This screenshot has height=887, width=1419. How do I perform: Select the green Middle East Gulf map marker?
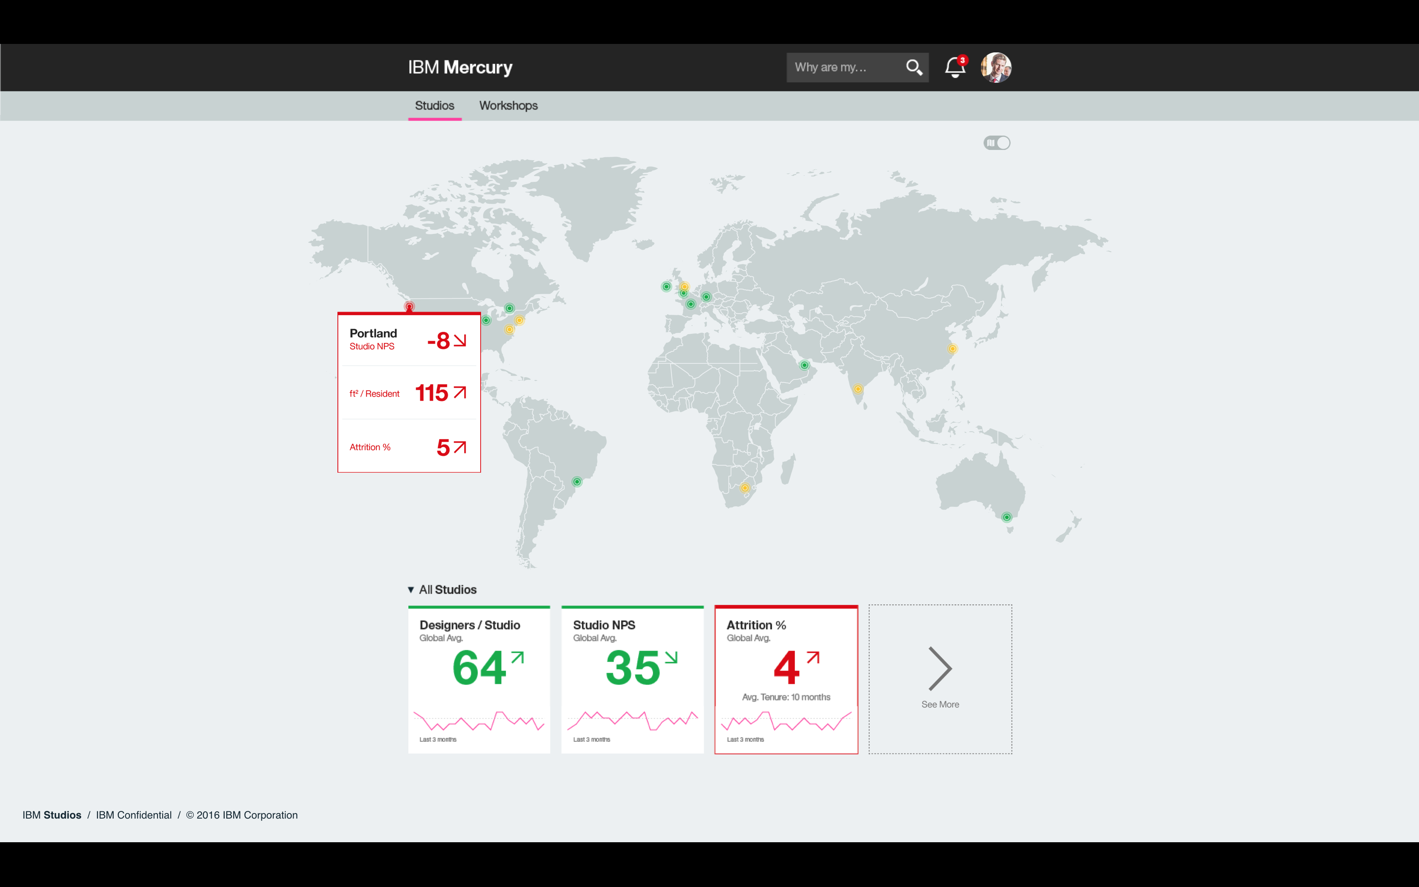click(805, 365)
